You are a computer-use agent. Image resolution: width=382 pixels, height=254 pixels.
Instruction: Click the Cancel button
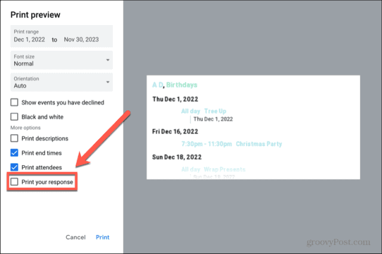[76, 237]
